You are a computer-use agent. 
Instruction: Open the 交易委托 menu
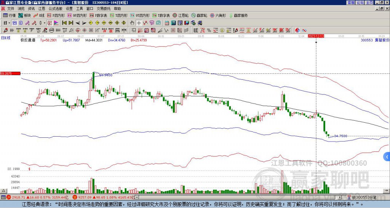coord(104,9)
